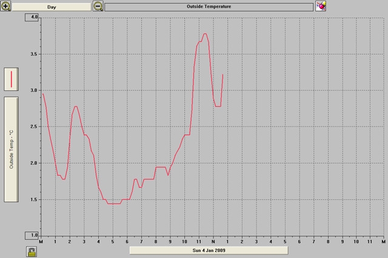Click the 2.0 value on the y-axis

point(35,164)
